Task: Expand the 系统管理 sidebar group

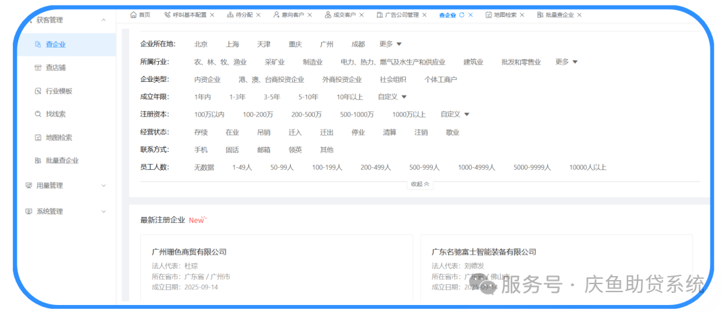Action: point(104,212)
